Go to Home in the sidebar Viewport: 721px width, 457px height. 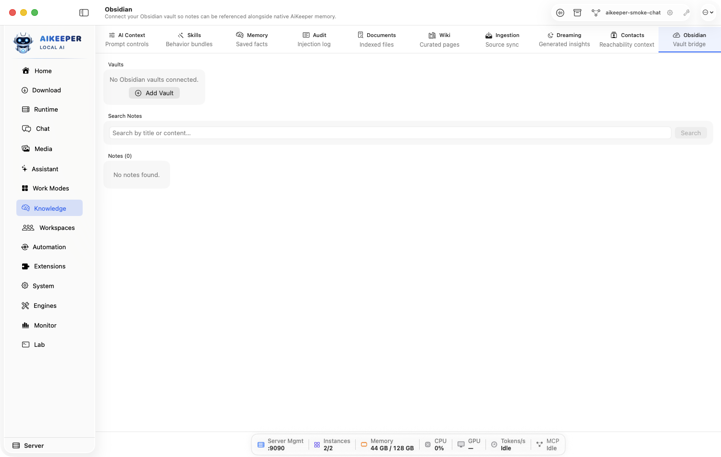[50, 71]
